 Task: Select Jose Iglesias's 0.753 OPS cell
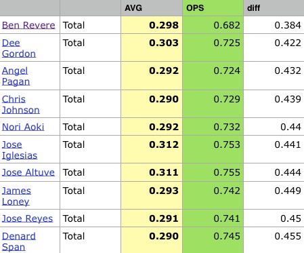[x=213, y=149]
